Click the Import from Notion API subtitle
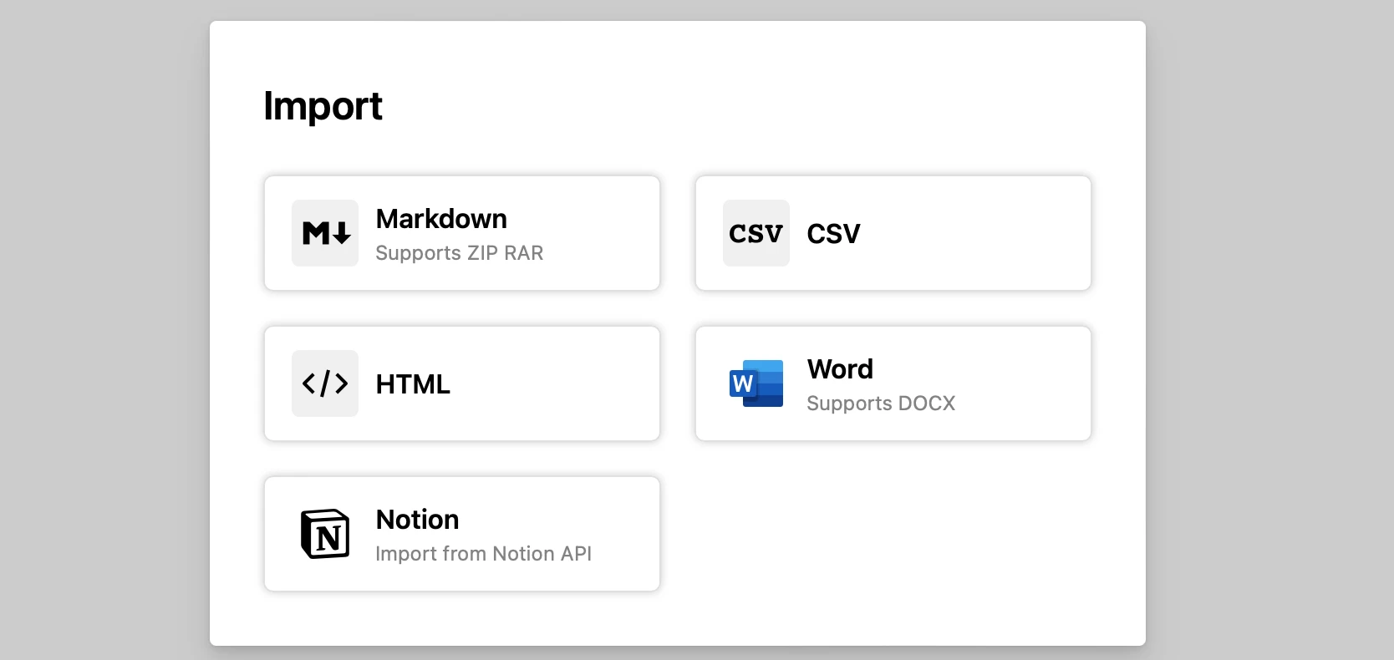This screenshot has width=1394, height=660. [x=484, y=554]
